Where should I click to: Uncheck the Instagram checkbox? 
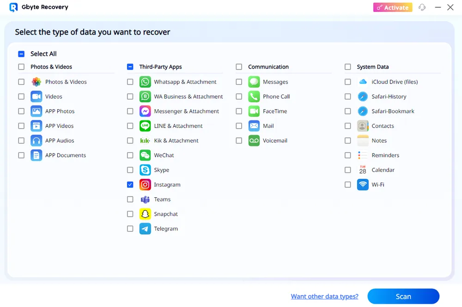[130, 185]
